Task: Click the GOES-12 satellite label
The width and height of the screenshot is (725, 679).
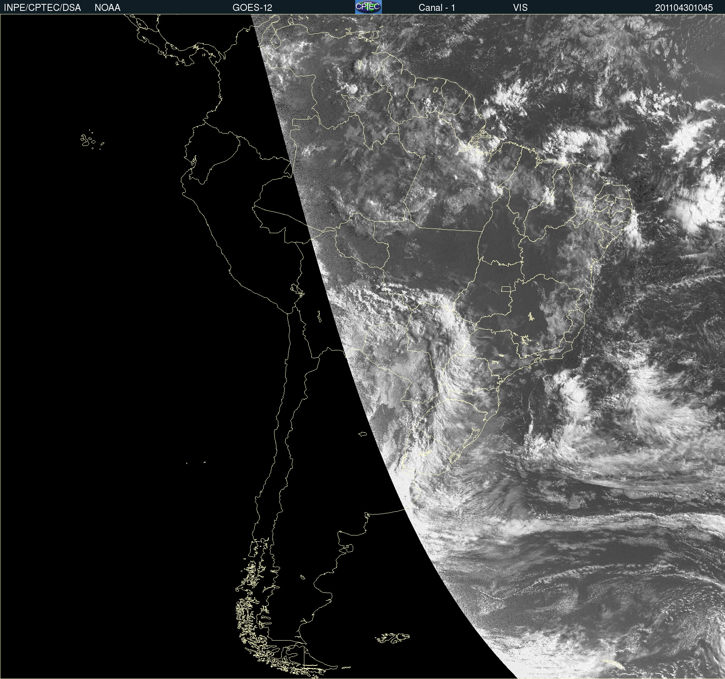Action: [x=252, y=7]
